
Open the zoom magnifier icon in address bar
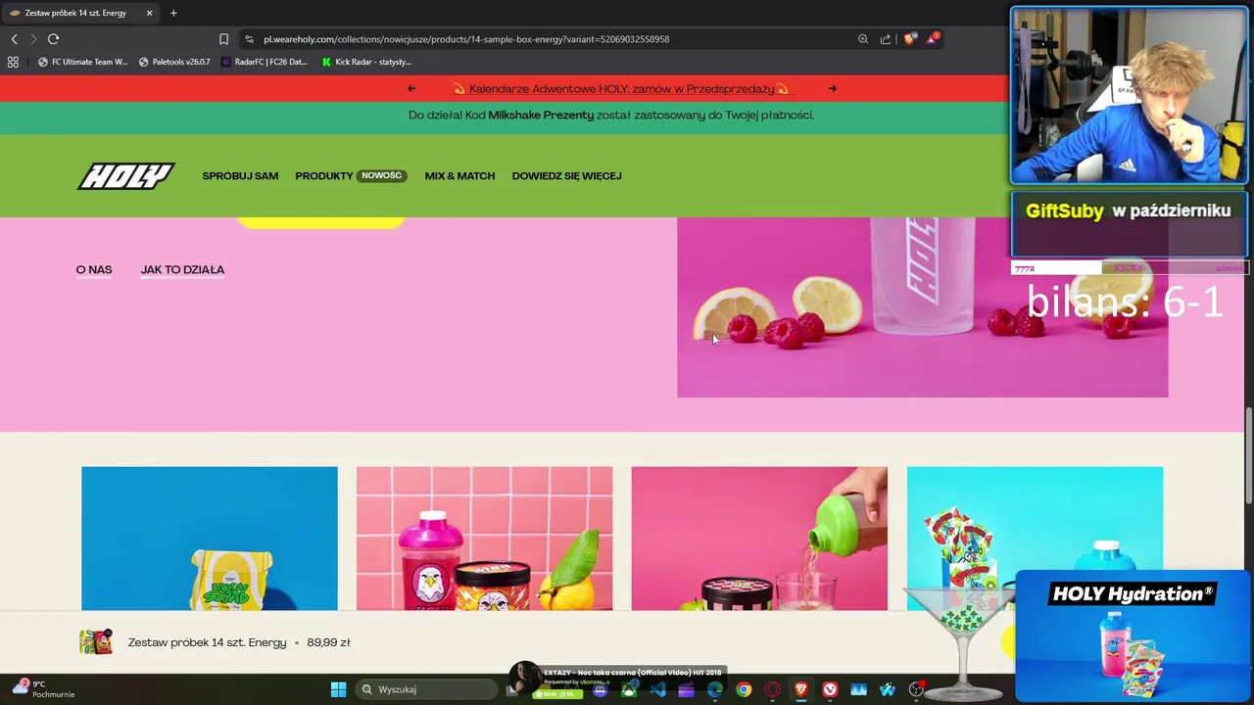tap(863, 39)
